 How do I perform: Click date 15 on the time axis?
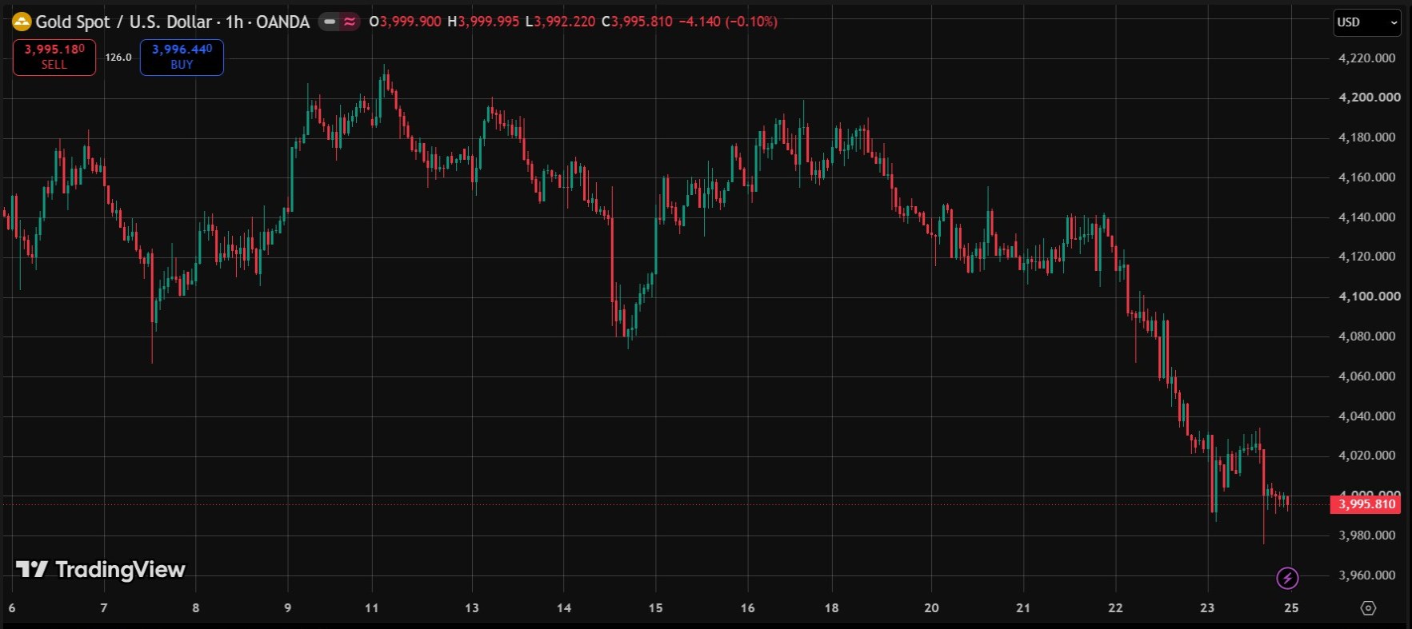(x=656, y=608)
